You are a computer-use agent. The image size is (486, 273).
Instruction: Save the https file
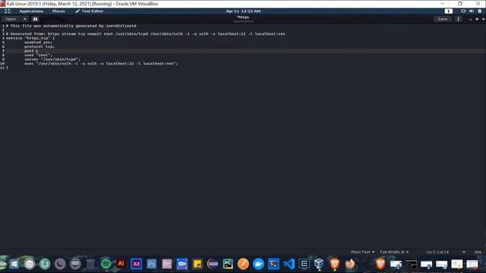[442, 19]
